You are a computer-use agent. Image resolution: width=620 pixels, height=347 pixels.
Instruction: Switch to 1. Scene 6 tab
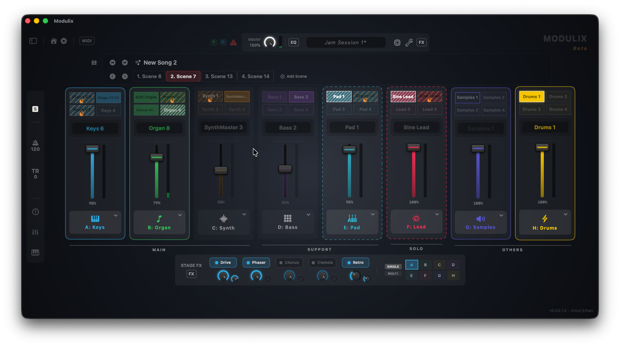tap(149, 76)
